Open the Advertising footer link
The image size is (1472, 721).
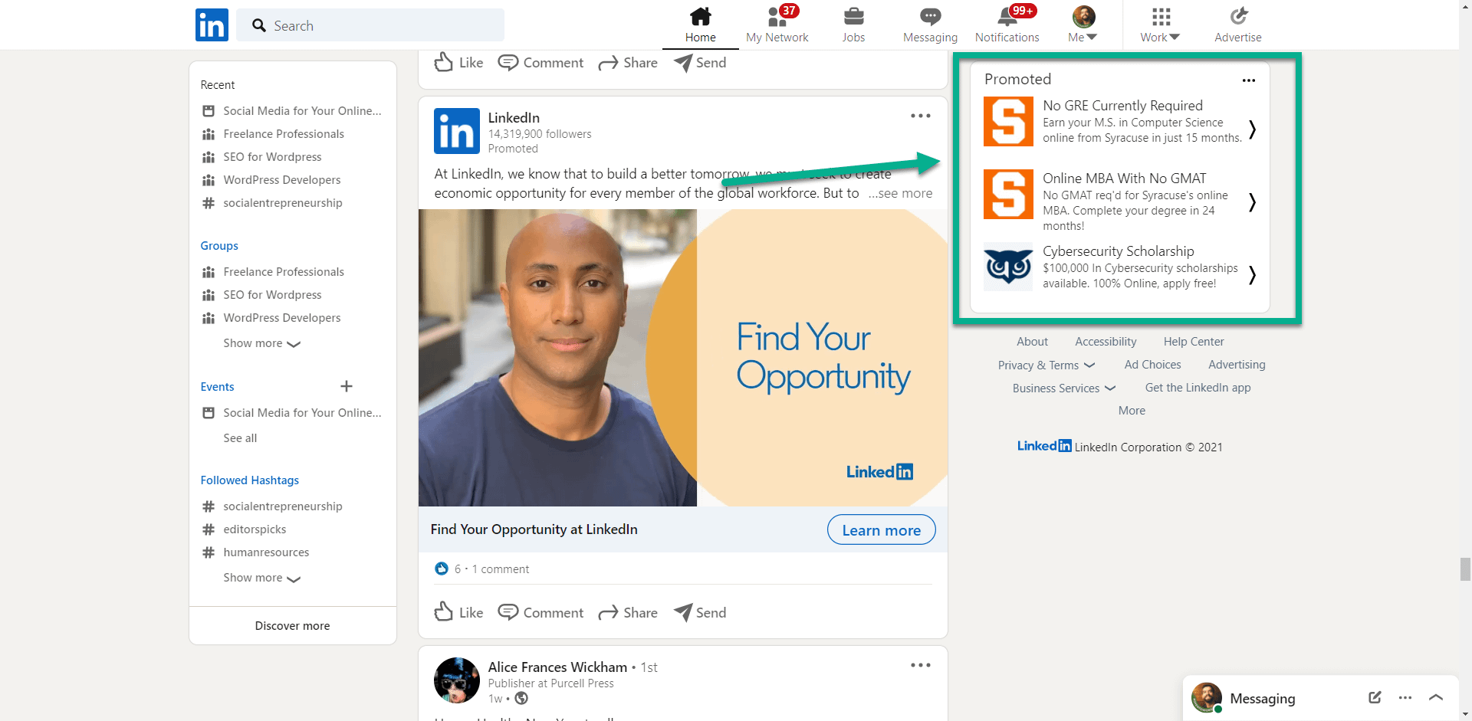(x=1237, y=365)
